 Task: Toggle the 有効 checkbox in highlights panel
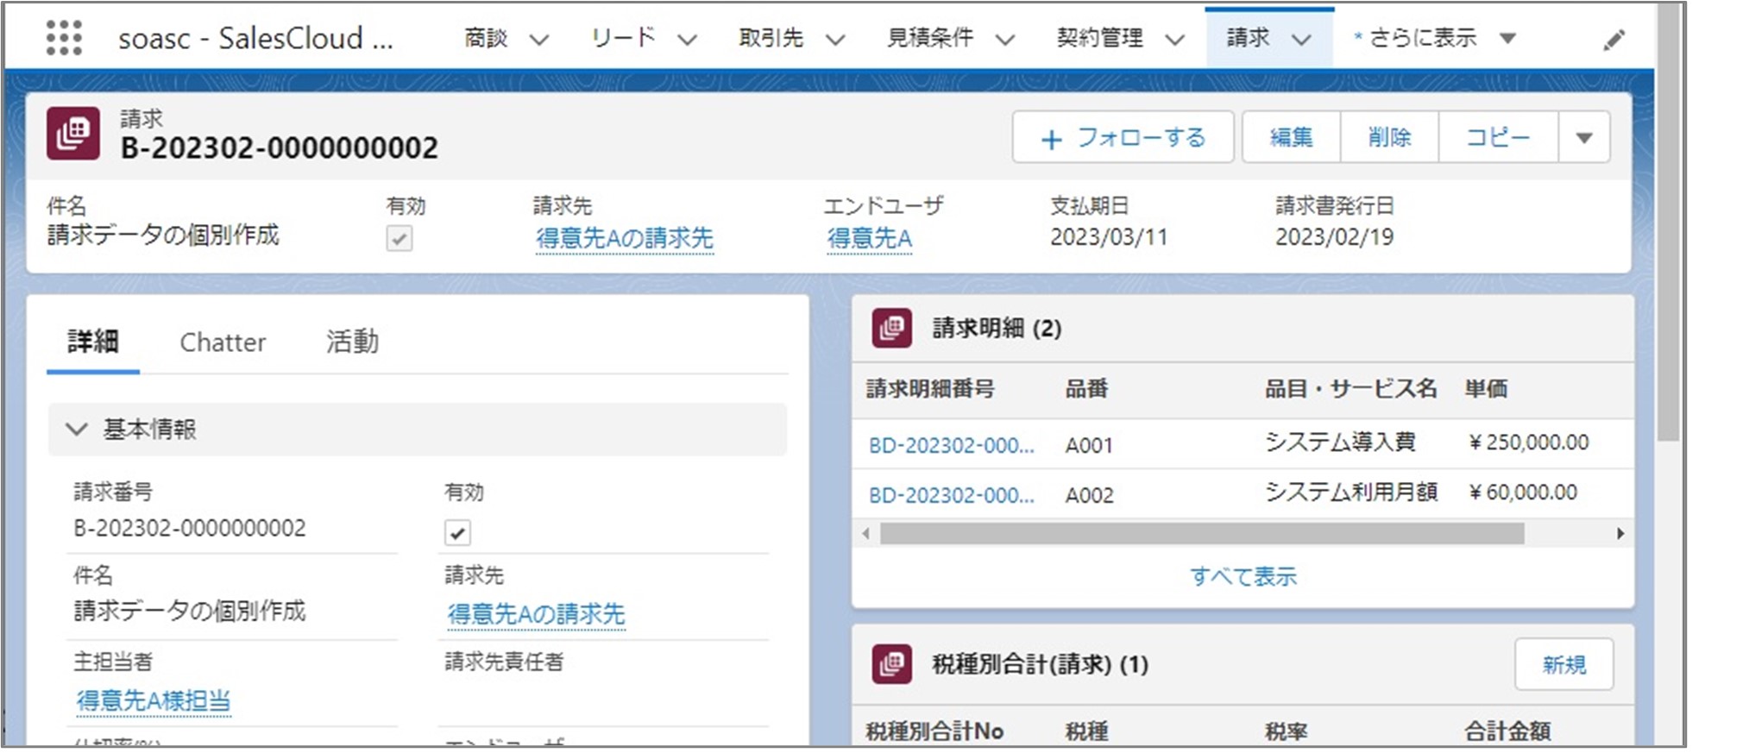399,238
